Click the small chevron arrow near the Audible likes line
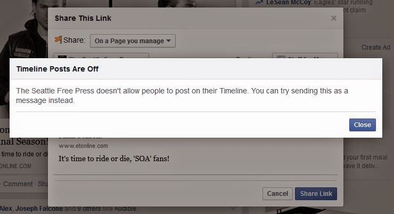The height and width of the screenshot is (214, 394). tap(233, 208)
